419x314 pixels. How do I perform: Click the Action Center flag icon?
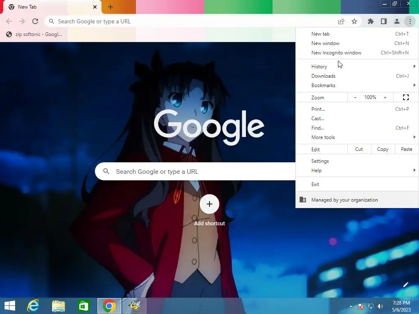(361, 306)
